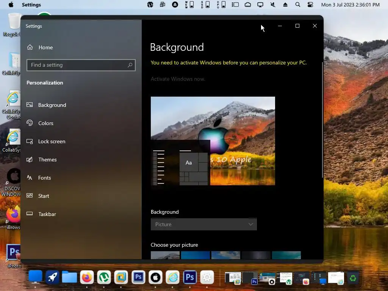Open the recycle bin icon in the dock
388x291 pixels.
click(353, 278)
